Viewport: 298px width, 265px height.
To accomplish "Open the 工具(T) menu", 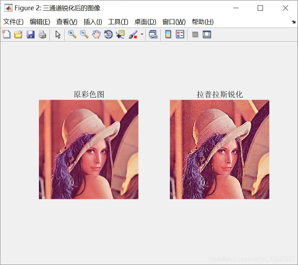I will tap(118, 22).
